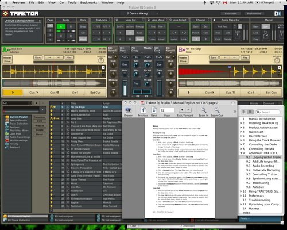This screenshot has width=287, height=230.
Task: Toggle Key lock on deck B
Action: [x=245, y=57]
